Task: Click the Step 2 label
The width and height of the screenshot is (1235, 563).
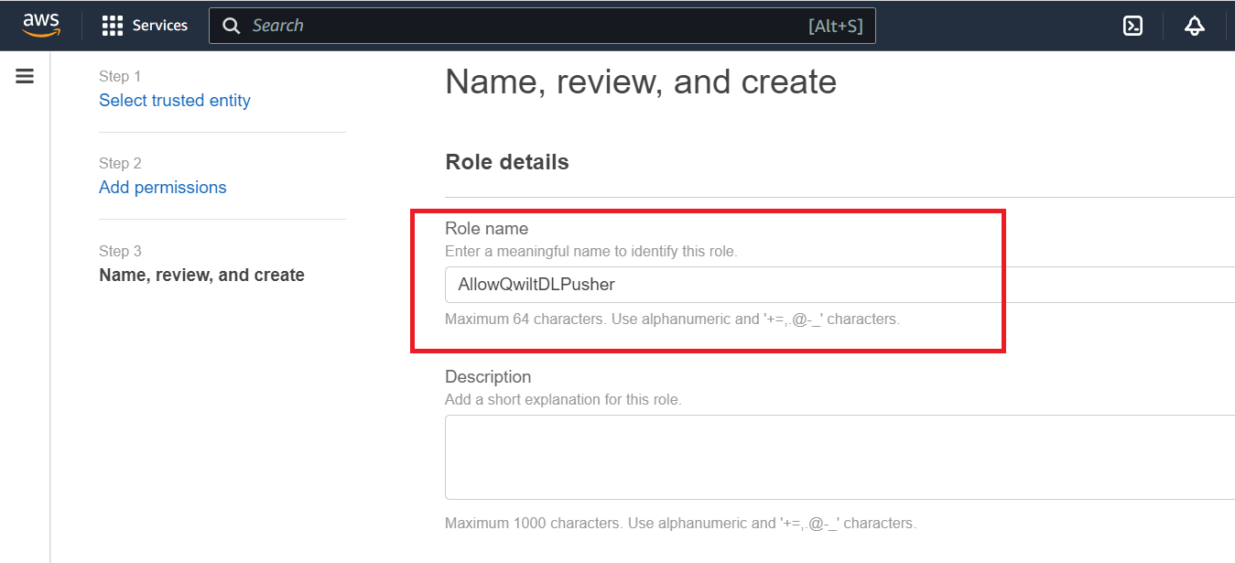Action: 120,164
